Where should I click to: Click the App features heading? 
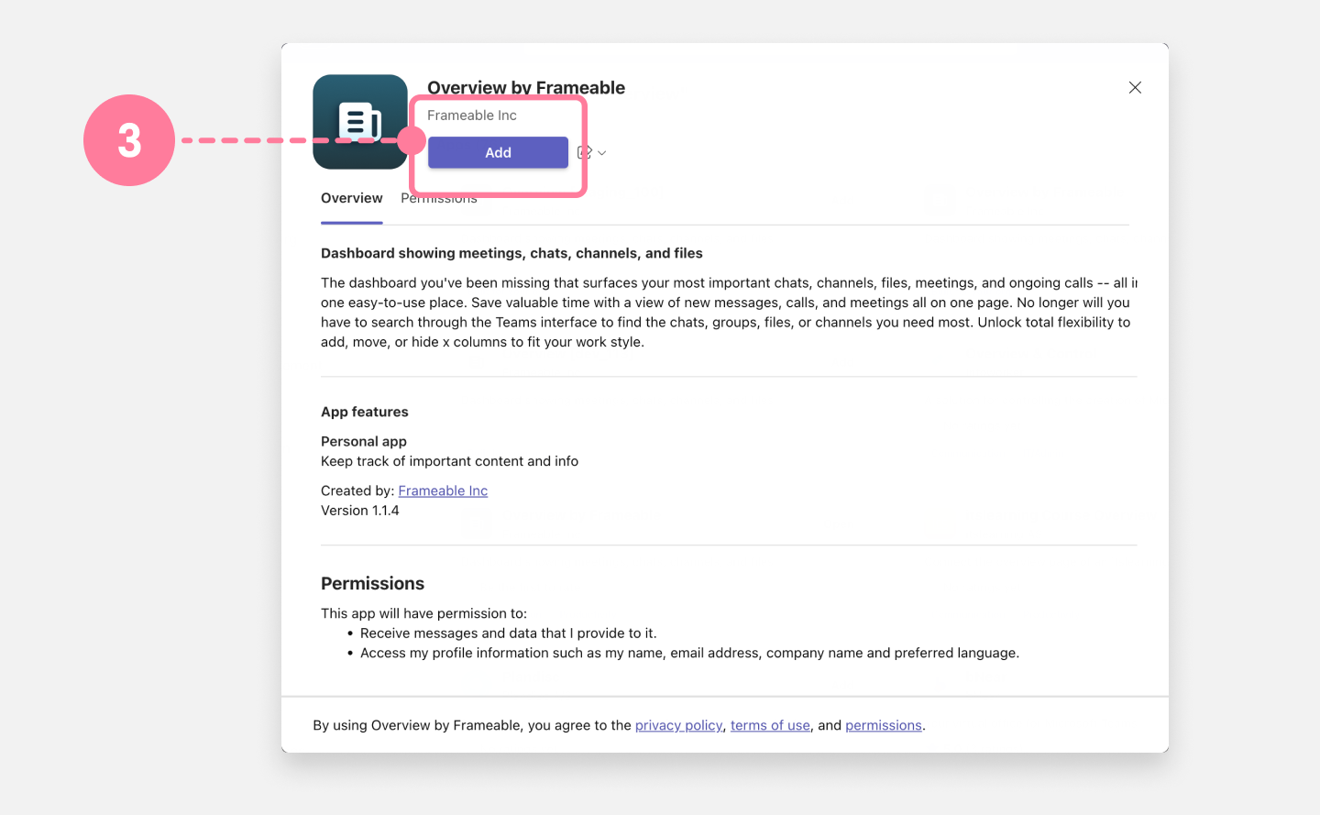coord(365,412)
